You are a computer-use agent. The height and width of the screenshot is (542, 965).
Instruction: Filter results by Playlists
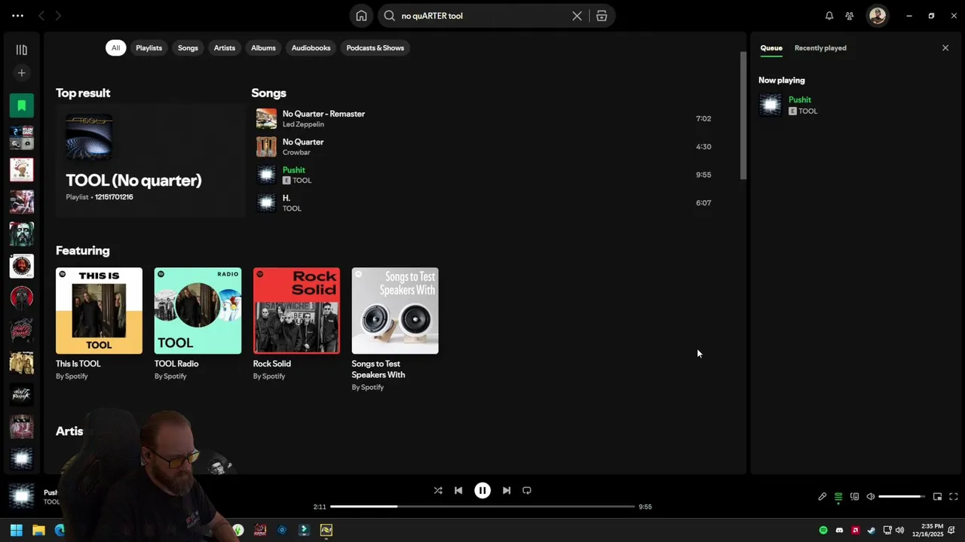(x=149, y=48)
